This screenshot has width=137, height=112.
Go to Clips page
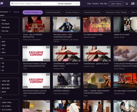click(x=89, y=4)
